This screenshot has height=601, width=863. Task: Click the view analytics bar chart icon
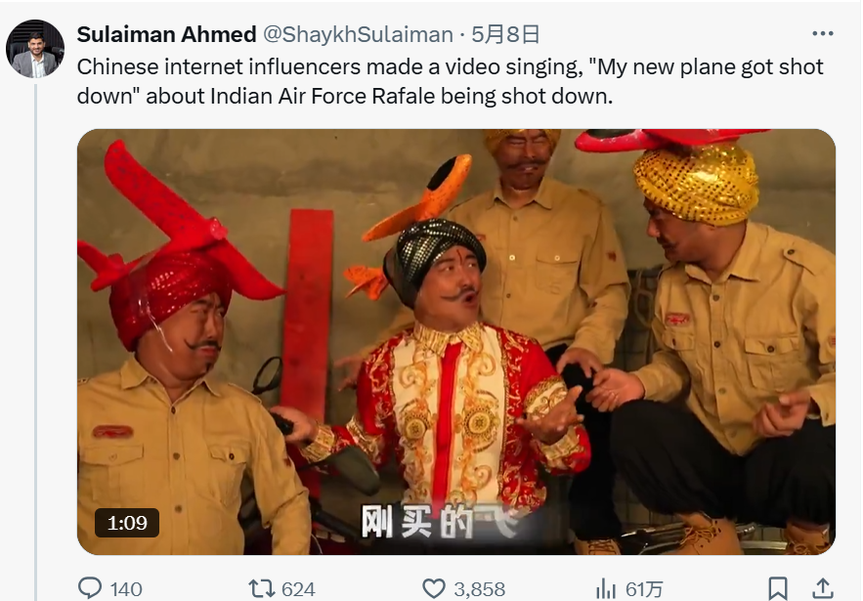coord(606,588)
